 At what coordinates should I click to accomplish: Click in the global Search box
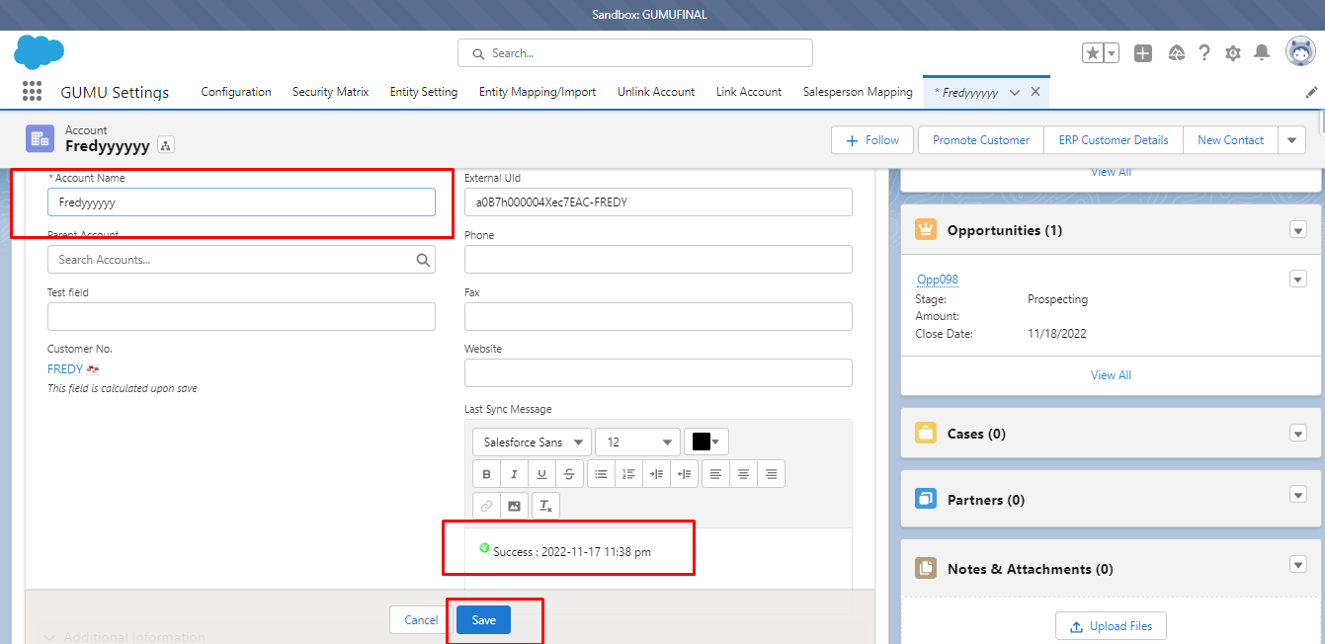pos(635,53)
